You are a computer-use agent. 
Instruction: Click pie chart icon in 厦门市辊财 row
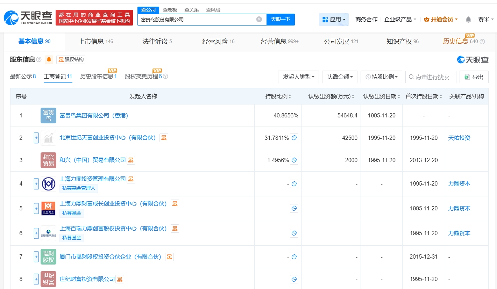tap(294, 257)
